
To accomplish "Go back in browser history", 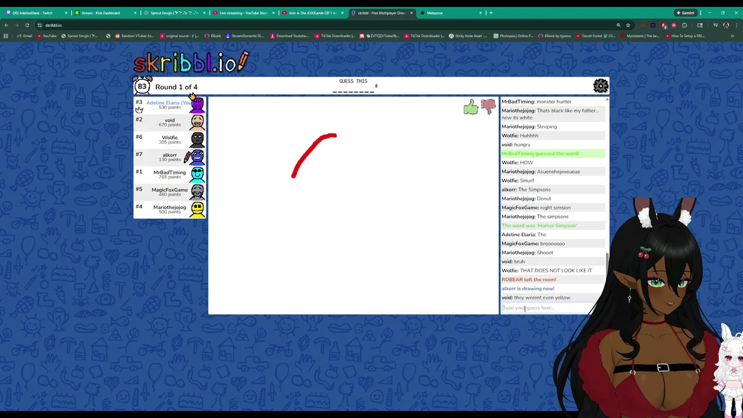I will pos(6,25).
